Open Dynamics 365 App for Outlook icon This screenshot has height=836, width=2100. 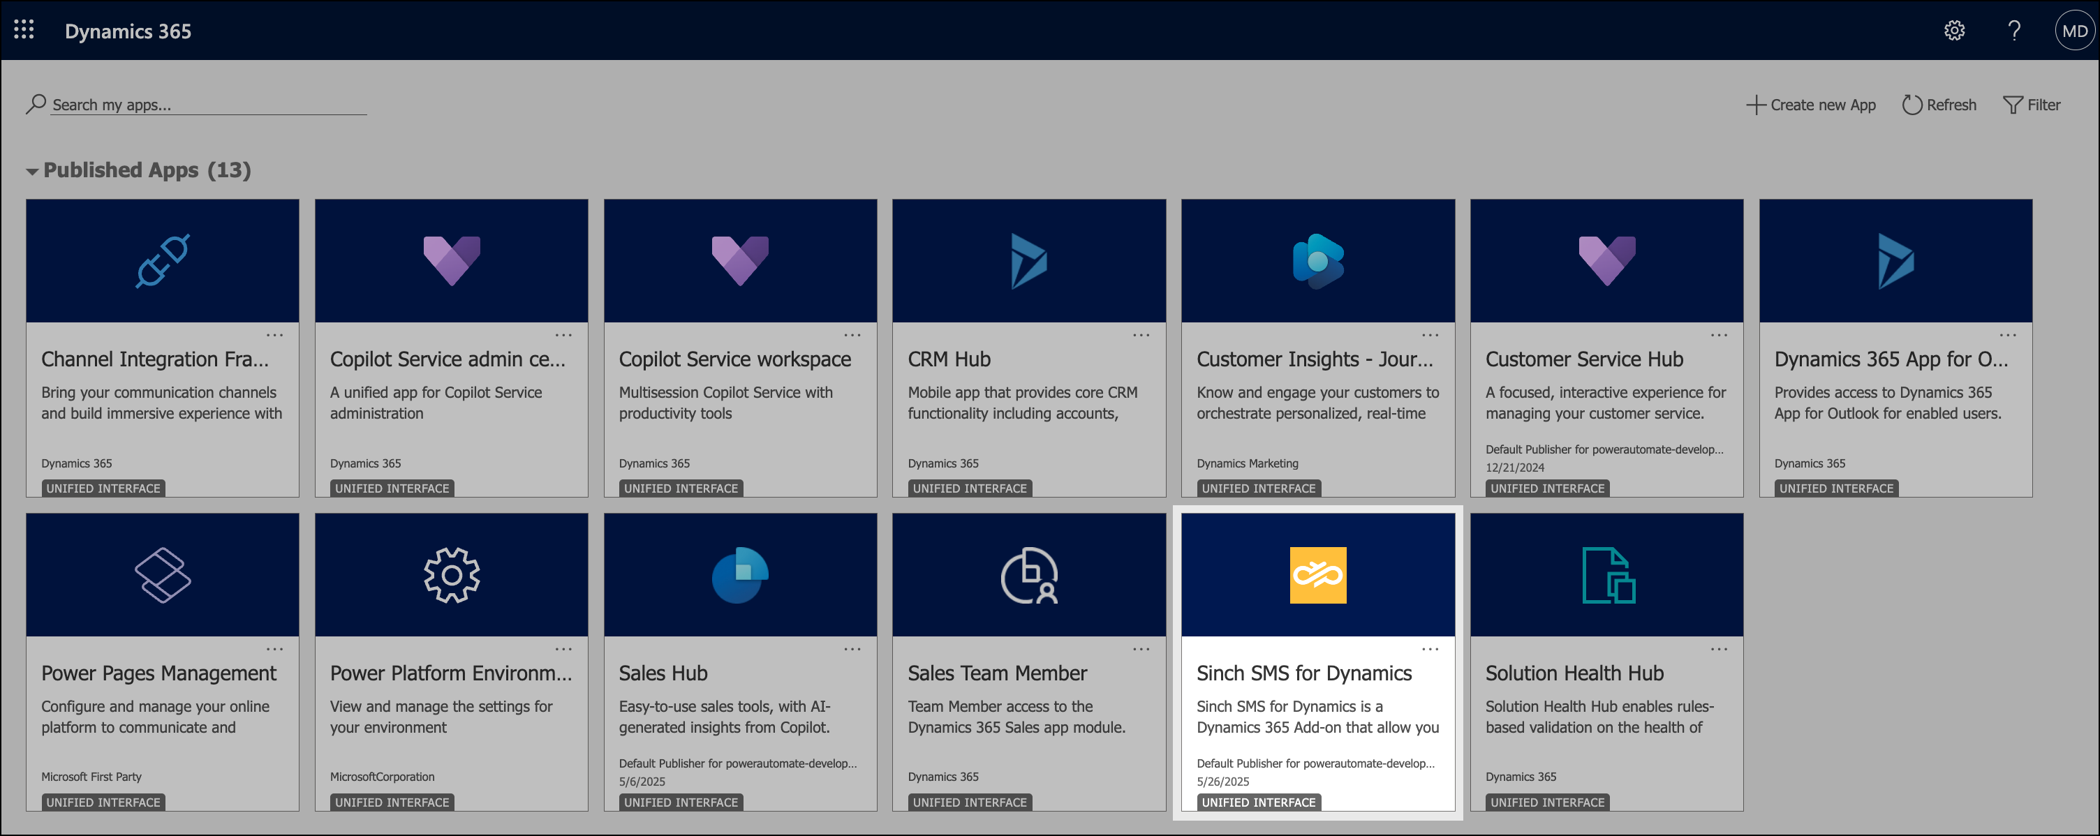(x=1895, y=261)
